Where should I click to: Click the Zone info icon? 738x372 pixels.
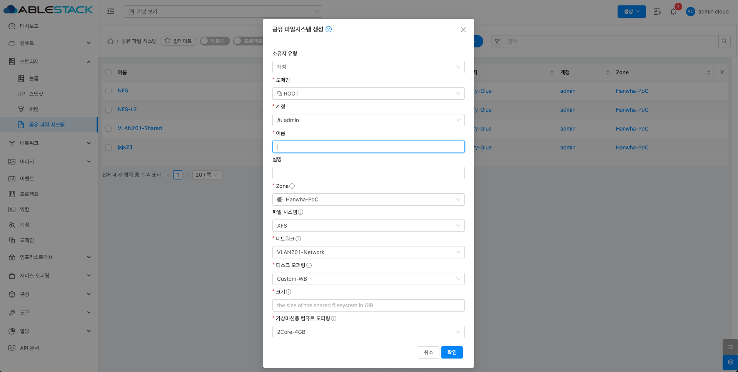click(x=292, y=186)
